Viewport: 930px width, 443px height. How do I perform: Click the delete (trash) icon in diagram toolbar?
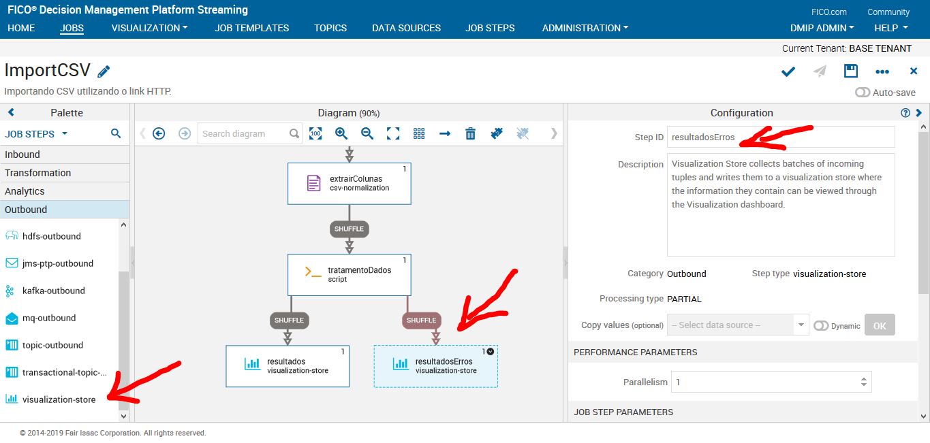470,133
